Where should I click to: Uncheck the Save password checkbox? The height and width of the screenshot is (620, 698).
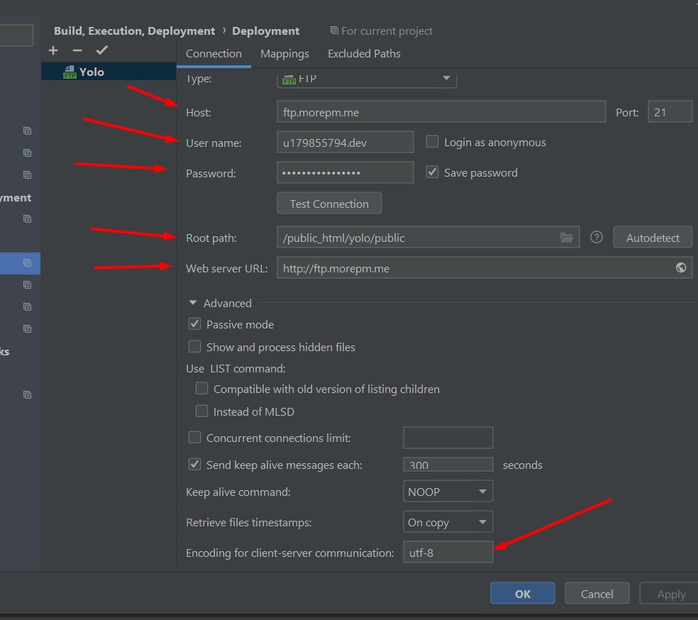pyautogui.click(x=432, y=172)
